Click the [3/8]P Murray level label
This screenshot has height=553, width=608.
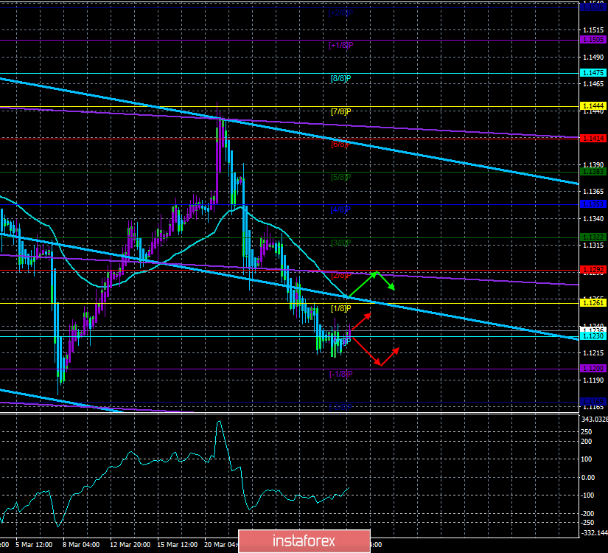pyautogui.click(x=340, y=243)
